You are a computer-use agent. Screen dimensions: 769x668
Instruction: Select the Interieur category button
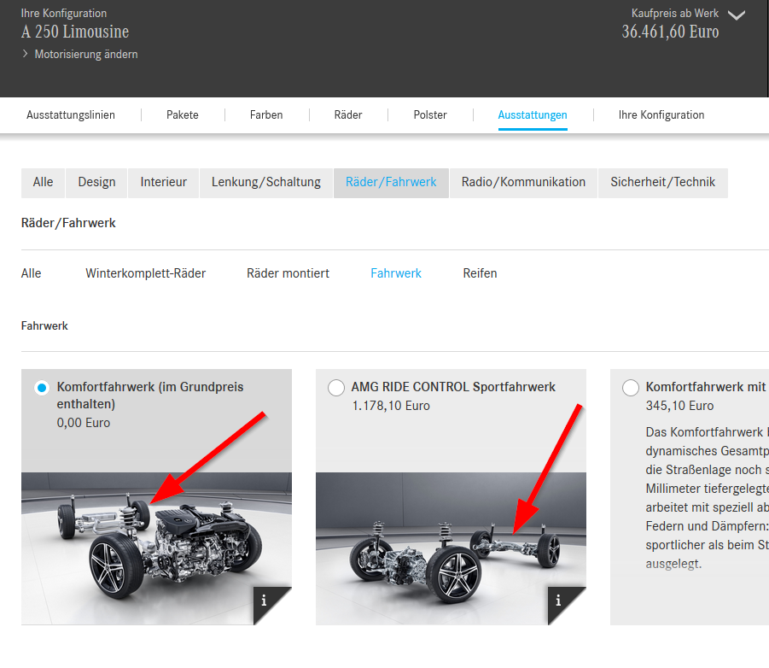tap(163, 183)
